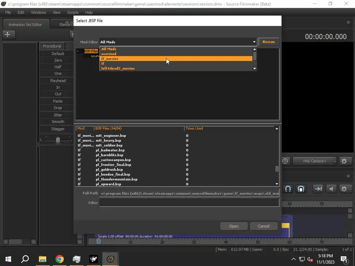This screenshot has width=355, height=266.
Task: Open the Mod Filter combo box arrow
Action: [x=254, y=42]
